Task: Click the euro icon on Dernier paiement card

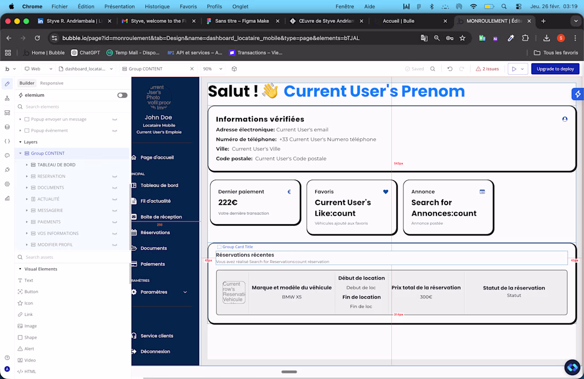Action: pyautogui.click(x=289, y=192)
